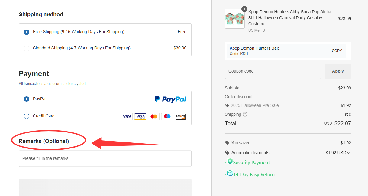Select Standard Shipping radio option
This screenshot has width=368, height=196.
(x=27, y=48)
